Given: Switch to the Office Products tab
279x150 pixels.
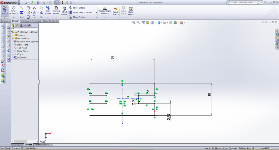Looking at the screenshot, I should 50,21.
